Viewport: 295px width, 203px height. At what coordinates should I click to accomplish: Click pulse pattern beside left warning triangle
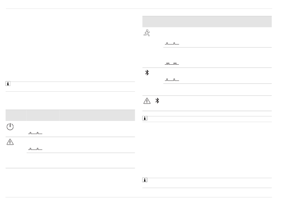(x=35, y=149)
